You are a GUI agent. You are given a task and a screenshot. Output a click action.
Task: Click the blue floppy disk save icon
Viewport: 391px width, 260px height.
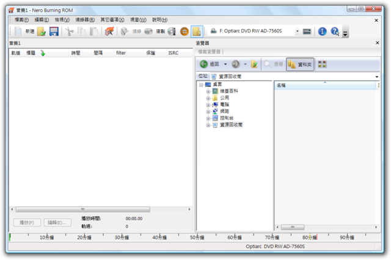[x=54, y=31]
